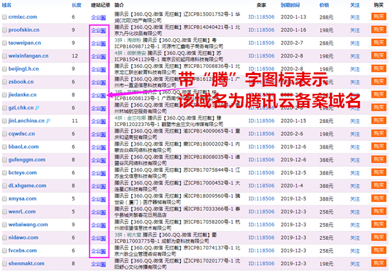This screenshot has height=271, width=389.
Task: Sort by the 长度 column header
Action: [x=77, y=5]
